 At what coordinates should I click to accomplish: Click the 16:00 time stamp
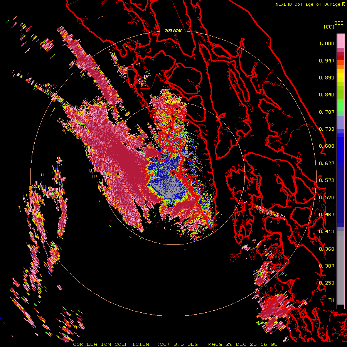(x=270, y=344)
